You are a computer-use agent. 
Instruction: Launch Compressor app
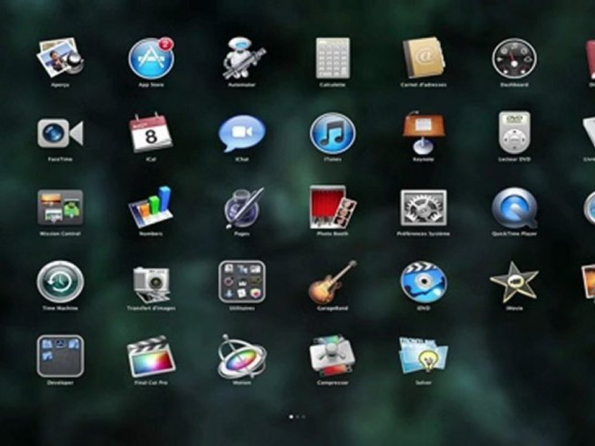[332, 356]
